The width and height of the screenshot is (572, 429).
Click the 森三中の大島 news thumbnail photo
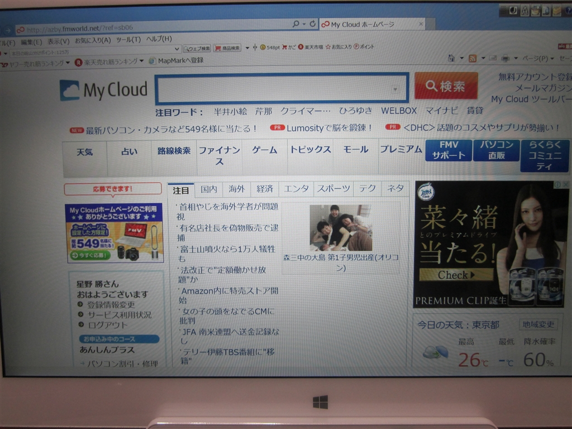[x=340, y=228]
